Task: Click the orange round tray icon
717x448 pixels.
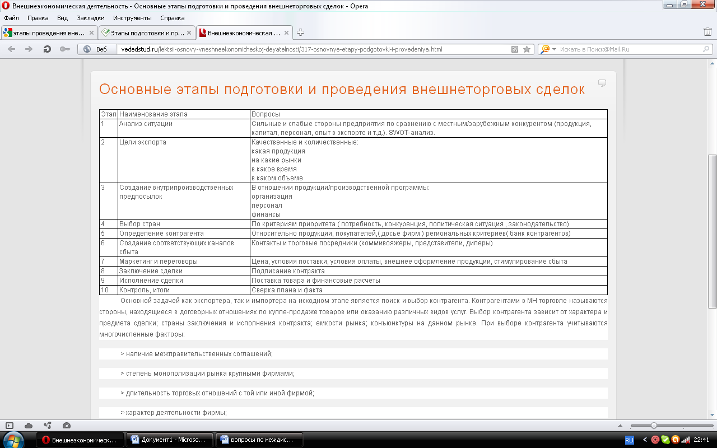Action: coord(675,440)
